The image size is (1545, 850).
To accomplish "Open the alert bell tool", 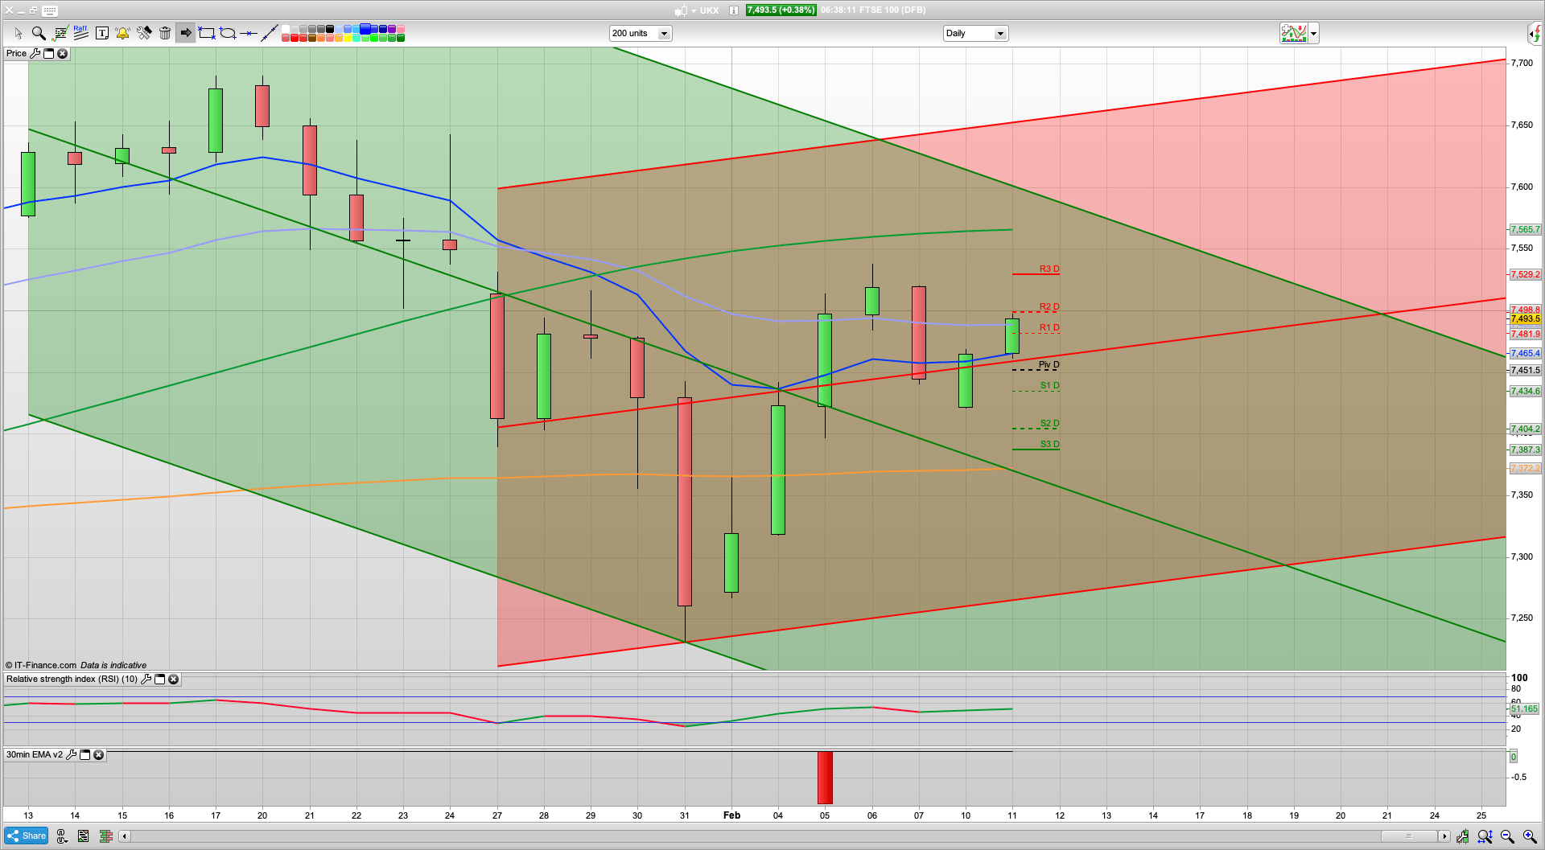I will coord(122,33).
